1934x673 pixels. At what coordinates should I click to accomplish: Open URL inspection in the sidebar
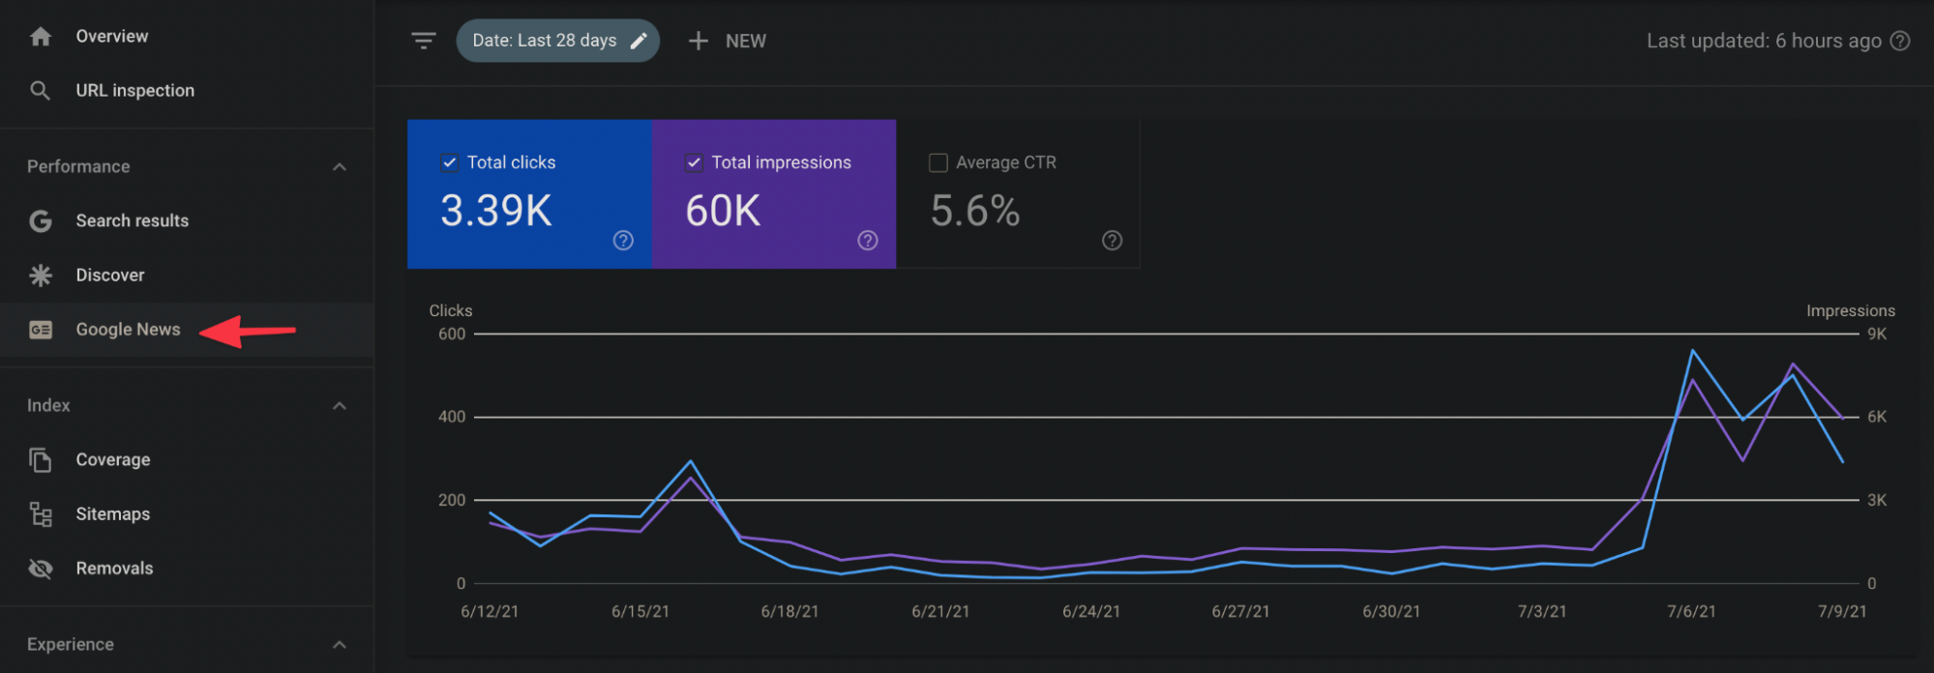[187, 91]
